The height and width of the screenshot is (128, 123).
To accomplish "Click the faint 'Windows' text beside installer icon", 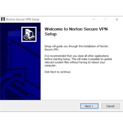I will (x=18, y=34).
